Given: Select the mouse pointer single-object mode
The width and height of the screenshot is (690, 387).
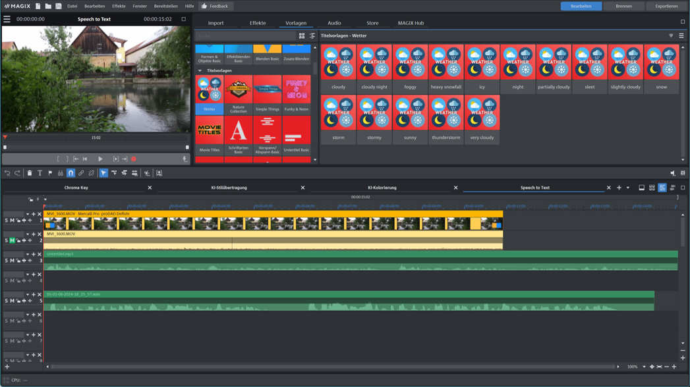Looking at the screenshot, I should (103, 173).
